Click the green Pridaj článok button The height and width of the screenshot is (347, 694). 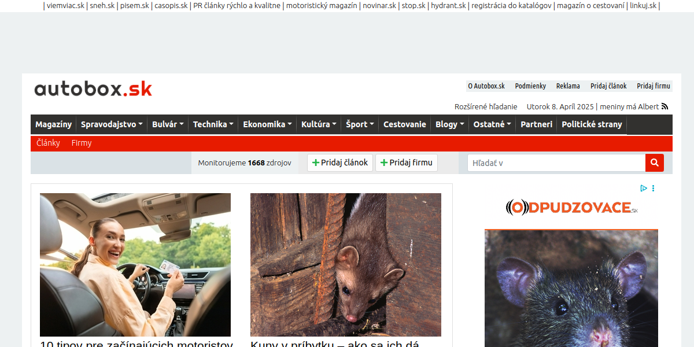[x=340, y=163]
